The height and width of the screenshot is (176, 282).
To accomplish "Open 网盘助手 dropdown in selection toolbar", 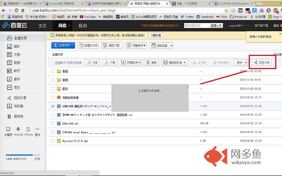I will coord(130,62).
